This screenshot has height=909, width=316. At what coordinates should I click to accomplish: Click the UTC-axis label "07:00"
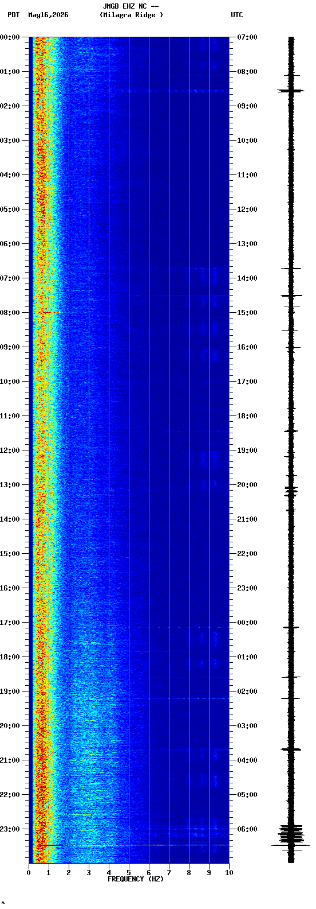[247, 37]
